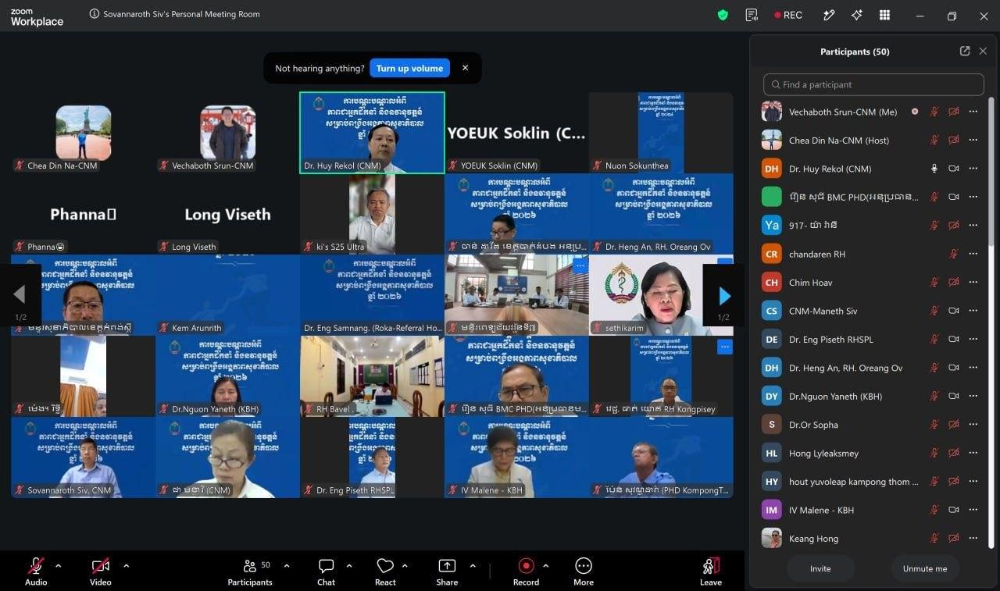This screenshot has height=591, width=1000.
Task: Unmute microphone with Audio button
Action: pyautogui.click(x=36, y=571)
